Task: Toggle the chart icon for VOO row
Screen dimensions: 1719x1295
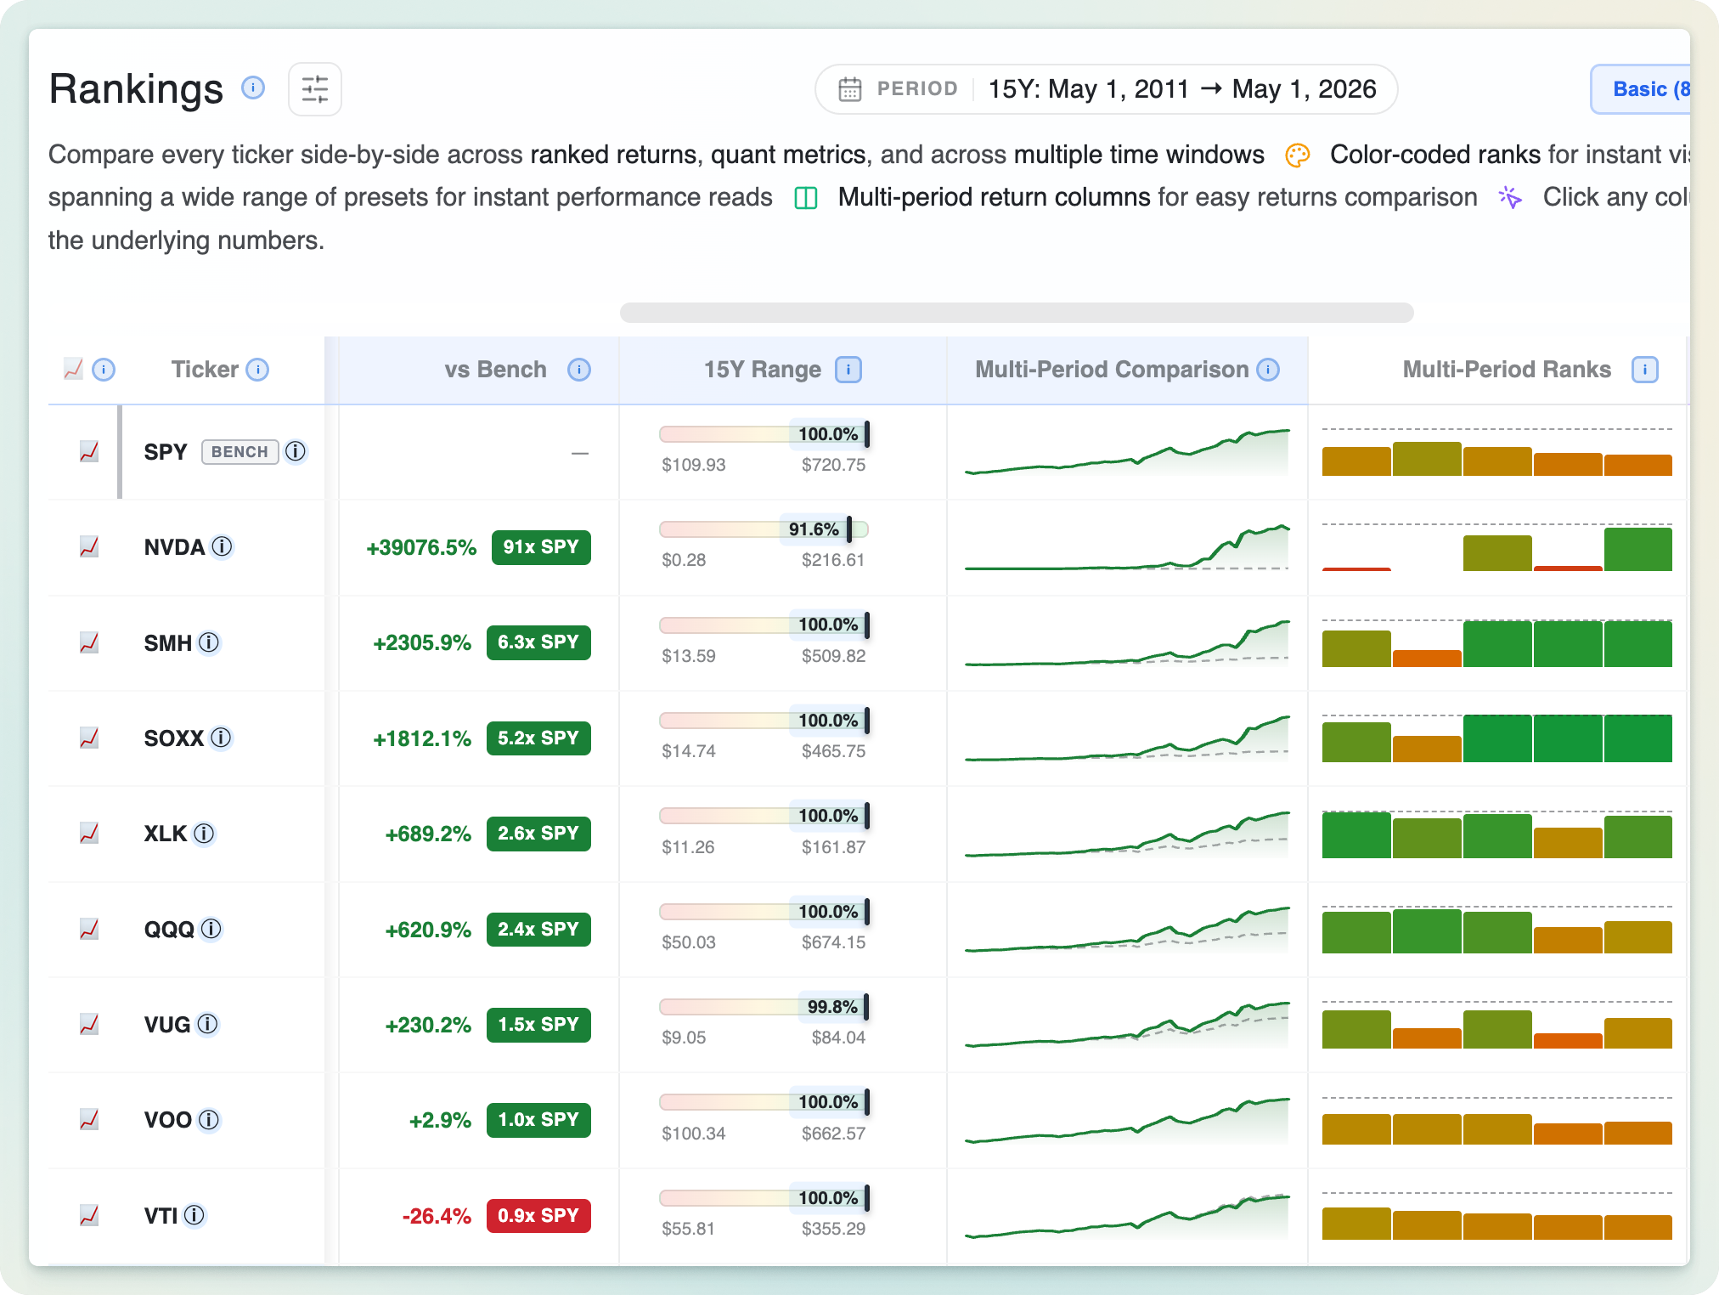Action: (x=89, y=1120)
